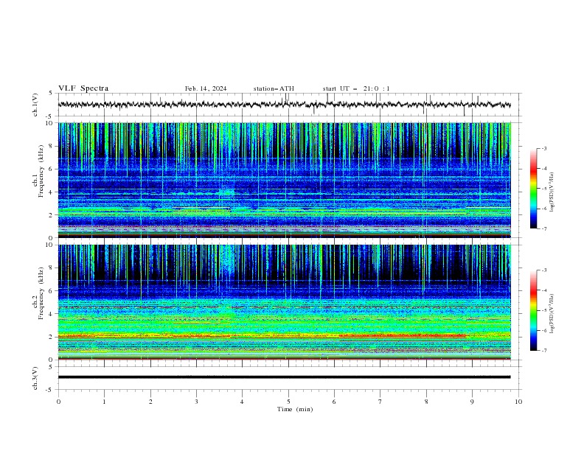The height and width of the screenshot is (451, 584).
Task: Click the "10" minute tick label on Time axis
Action: point(518,402)
